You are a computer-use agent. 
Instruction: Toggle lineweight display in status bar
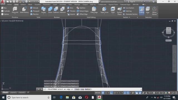(133, 93)
